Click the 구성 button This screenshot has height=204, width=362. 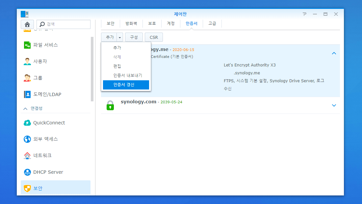[134, 38]
